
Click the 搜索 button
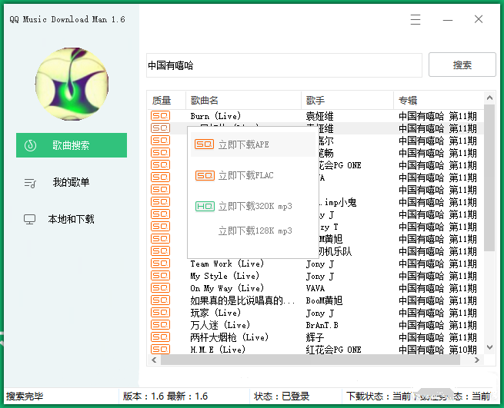pos(462,65)
